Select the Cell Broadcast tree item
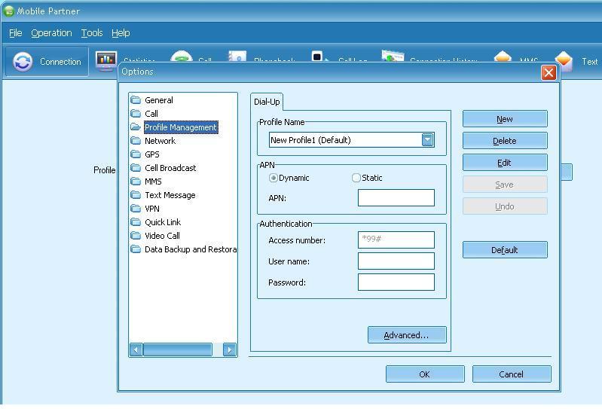 170,168
